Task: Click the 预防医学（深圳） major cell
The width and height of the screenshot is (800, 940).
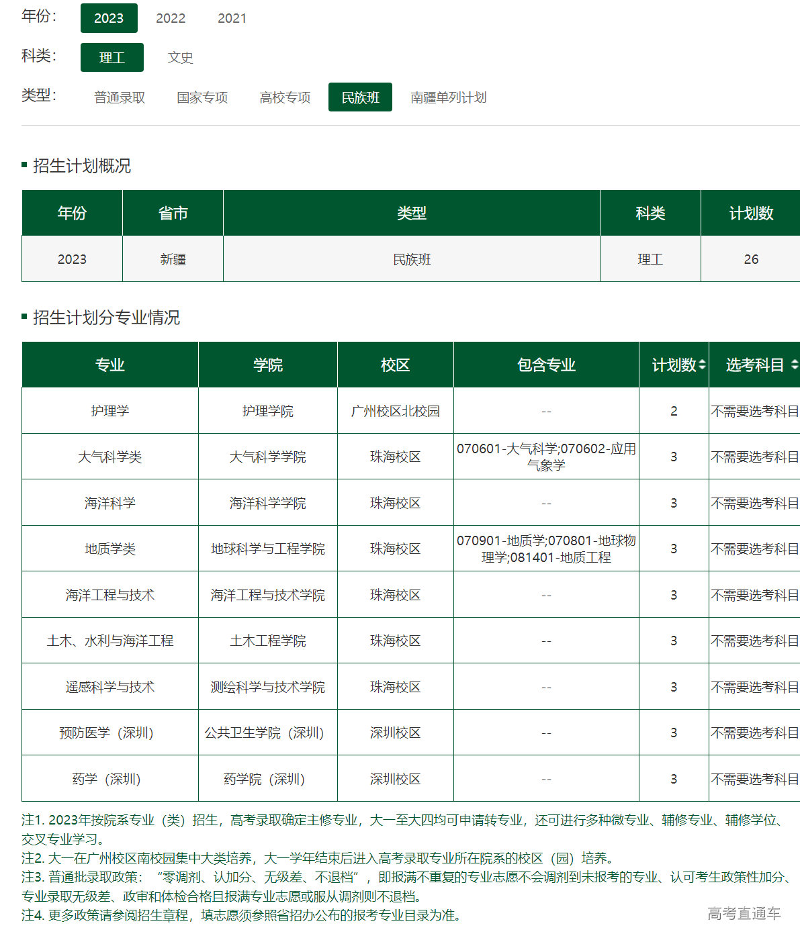Action: tap(110, 733)
